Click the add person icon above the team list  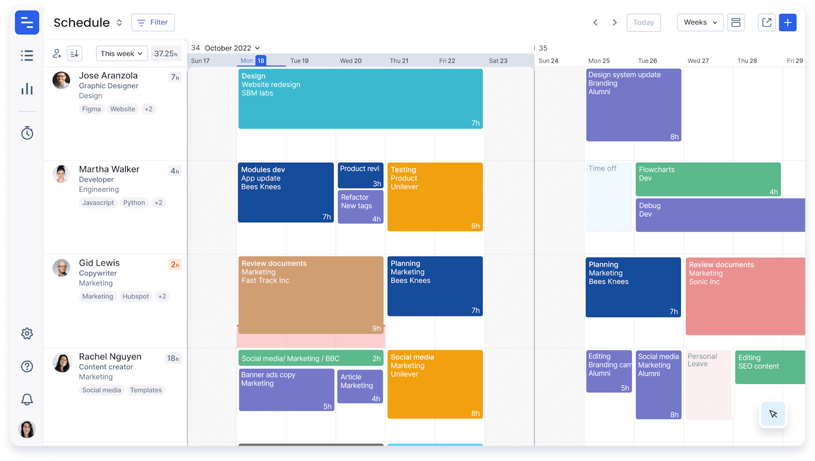click(56, 53)
